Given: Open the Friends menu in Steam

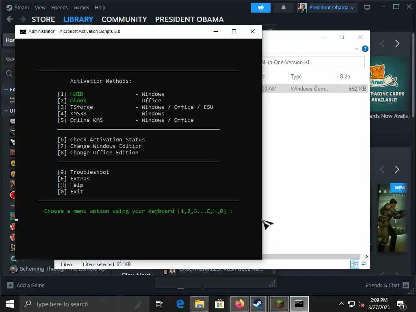Looking at the screenshot, I should click(x=59, y=7).
